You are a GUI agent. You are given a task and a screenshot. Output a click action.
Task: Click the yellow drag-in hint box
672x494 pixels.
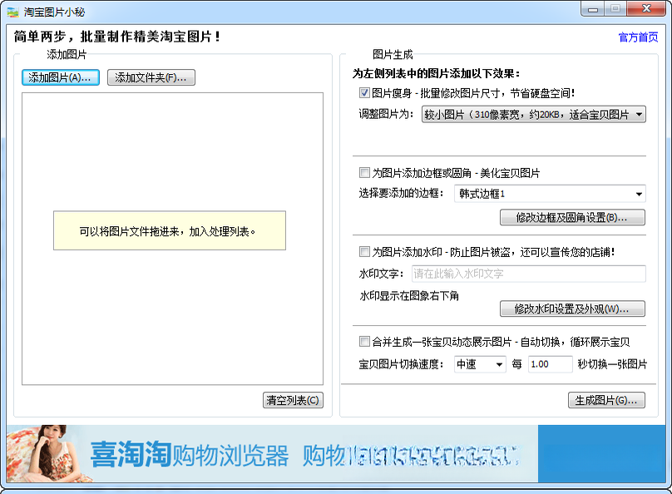point(170,230)
